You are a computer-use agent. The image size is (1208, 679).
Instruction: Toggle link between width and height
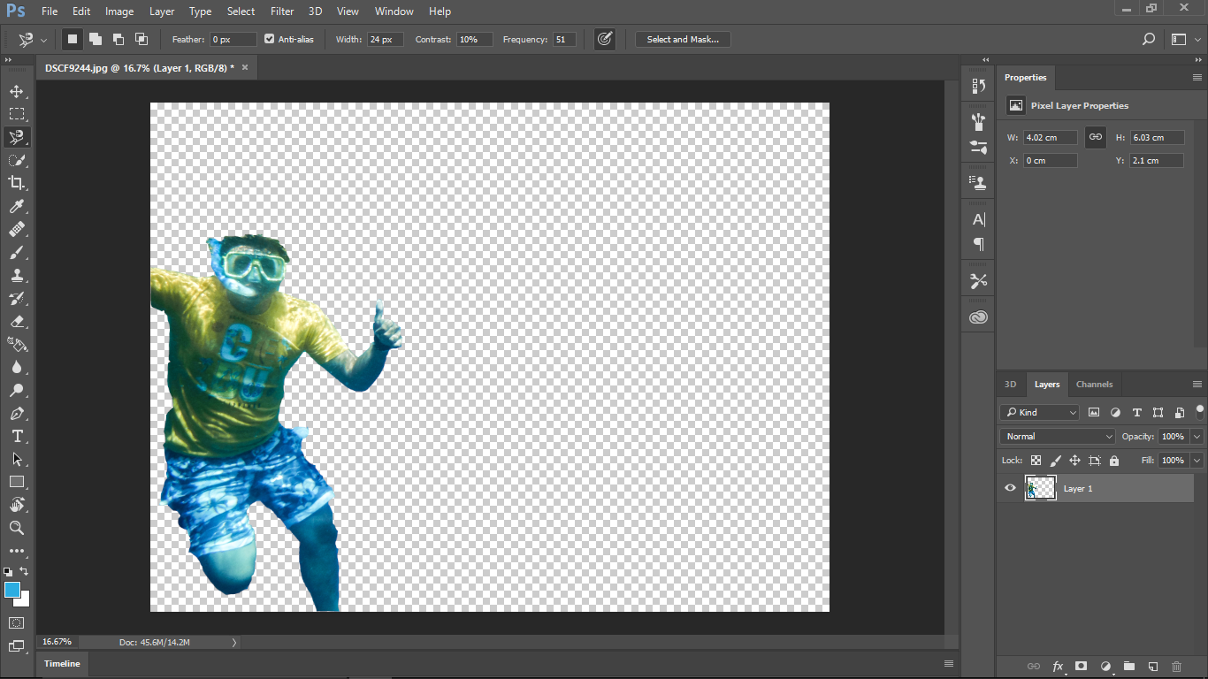[1096, 137]
